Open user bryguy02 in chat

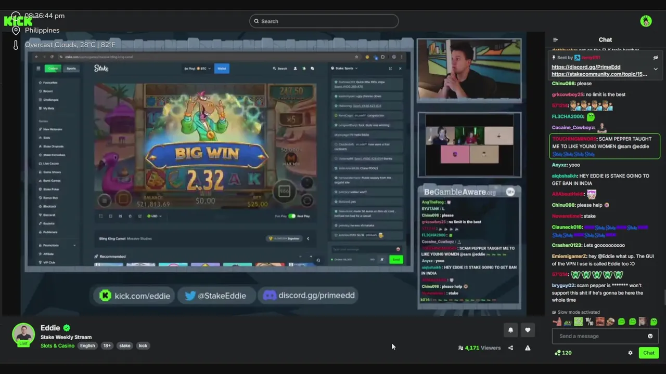[x=563, y=286]
